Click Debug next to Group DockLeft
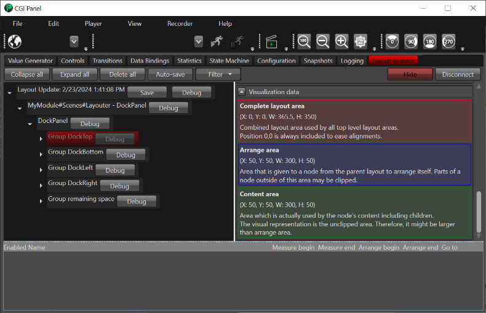The image size is (486, 313). (115, 170)
